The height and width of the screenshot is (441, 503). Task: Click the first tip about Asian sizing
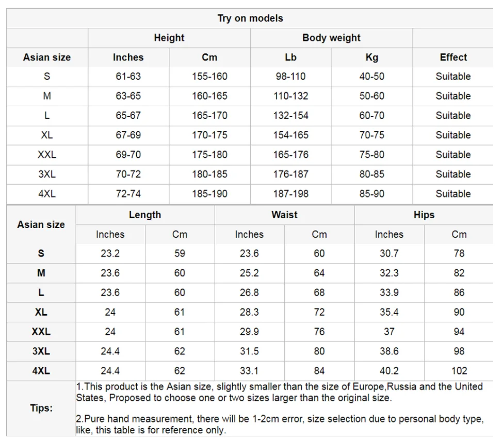click(279, 392)
